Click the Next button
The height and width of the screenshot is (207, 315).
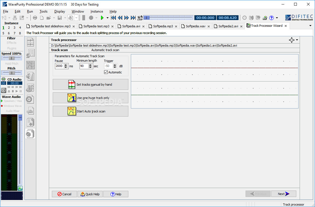point(284,194)
